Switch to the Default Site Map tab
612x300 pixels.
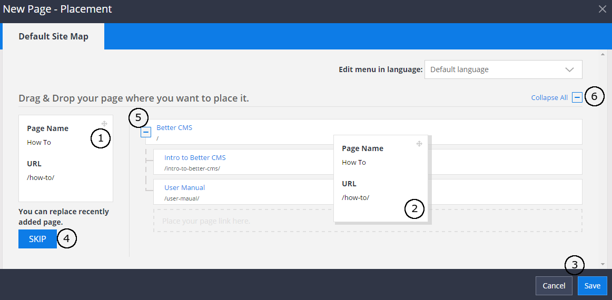pyautogui.click(x=54, y=37)
